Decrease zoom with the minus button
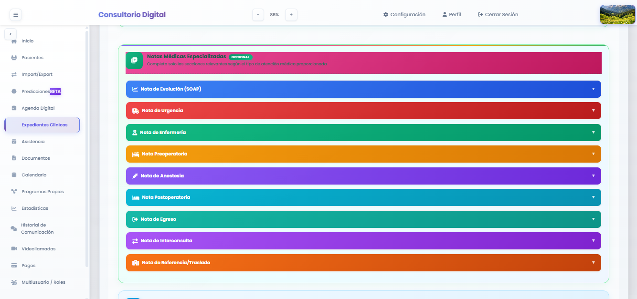This screenshot has width=637, height=299. (258, 15)
